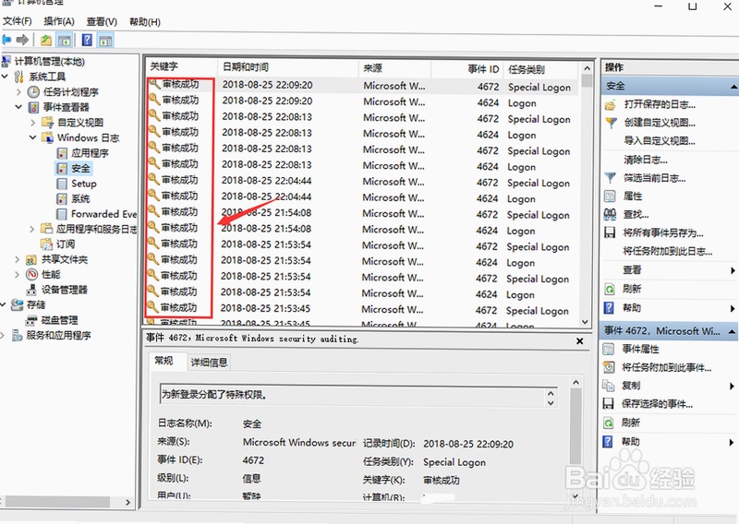Click 将所有事件另存为 action

pos(663,233)
